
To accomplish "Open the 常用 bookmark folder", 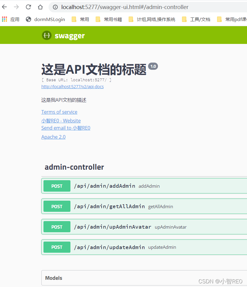I will 80,19.
